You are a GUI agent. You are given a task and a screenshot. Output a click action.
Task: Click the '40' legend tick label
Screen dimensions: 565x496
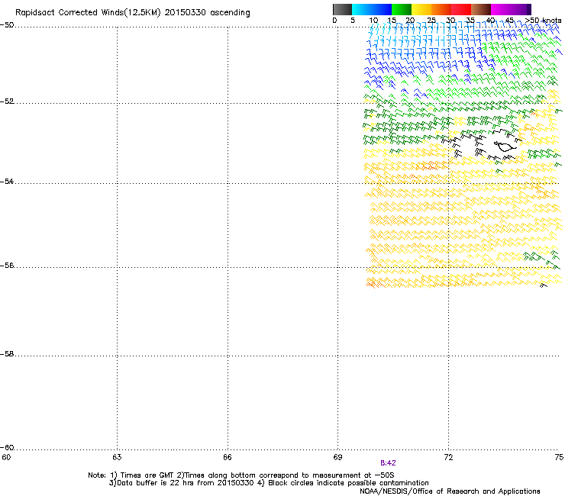pos(490,21)
